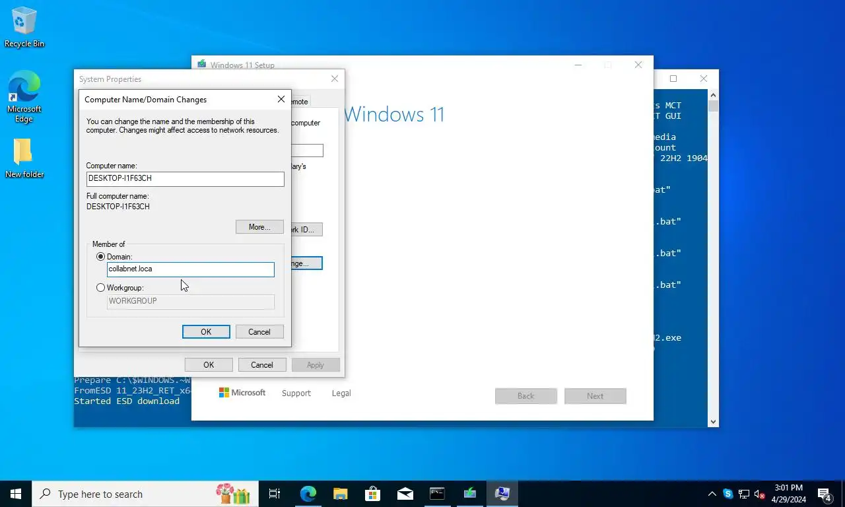Click the console scrollbar up arrow
Viewport: 845px width, 507px height.
click(713, 94)
